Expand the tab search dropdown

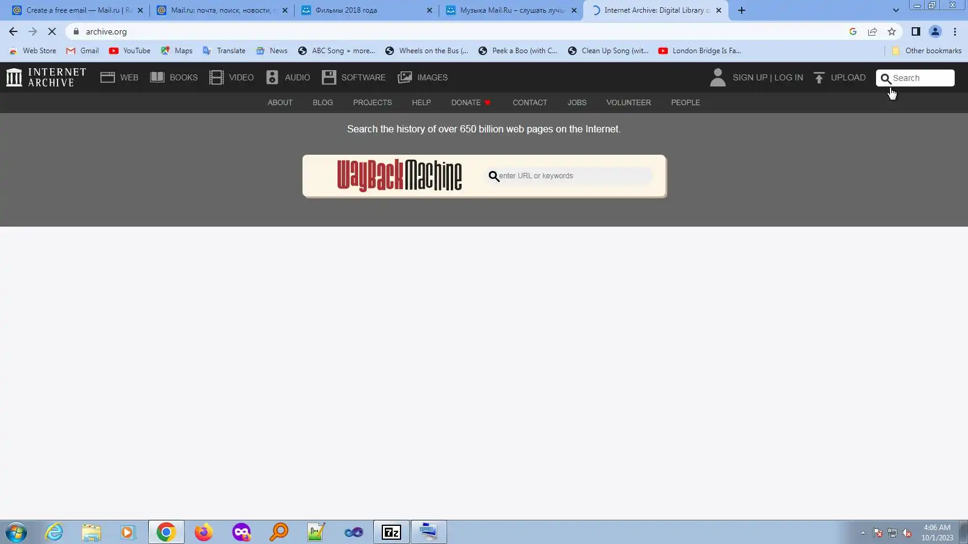point(896,10)
